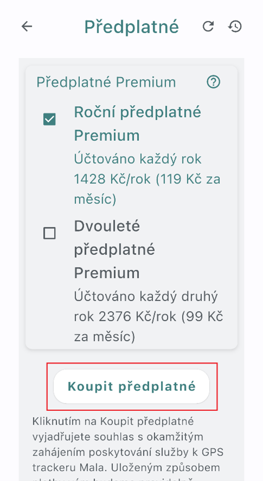Tap the Předplatné Premium section heading
Viewport: 263px width, 481px height.
click(106, 82)
